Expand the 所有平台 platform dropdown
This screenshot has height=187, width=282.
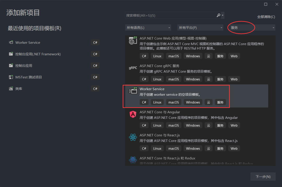pyautogui.click(x=200, y=28)
